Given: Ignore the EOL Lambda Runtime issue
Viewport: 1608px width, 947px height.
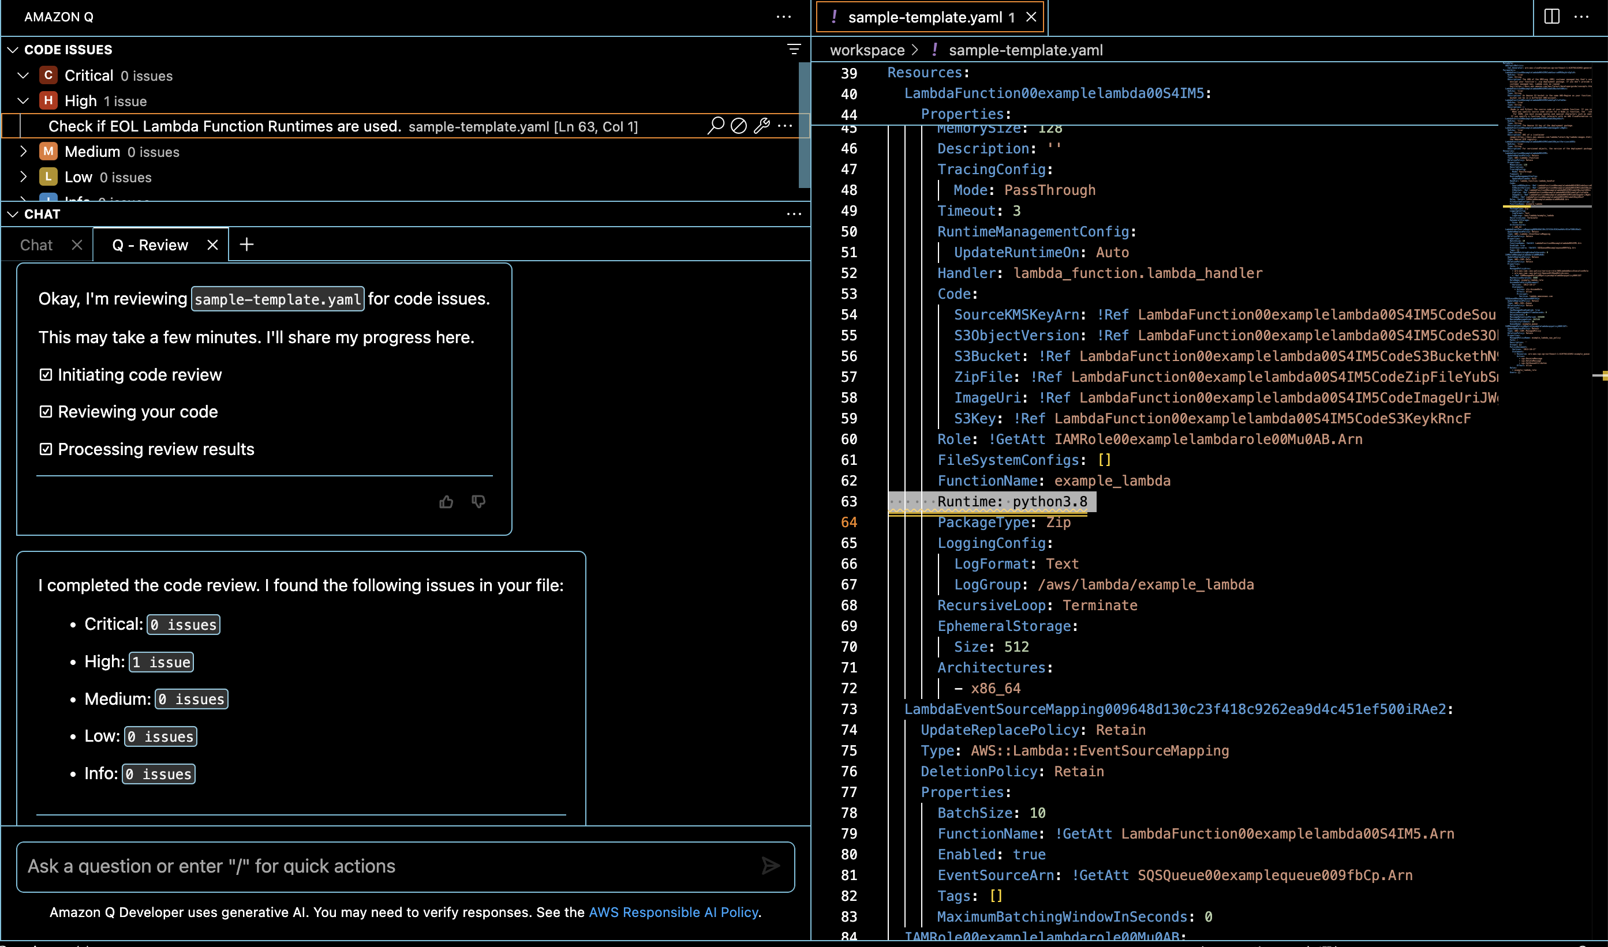Looking at the screenshot, I should point(739,126).
